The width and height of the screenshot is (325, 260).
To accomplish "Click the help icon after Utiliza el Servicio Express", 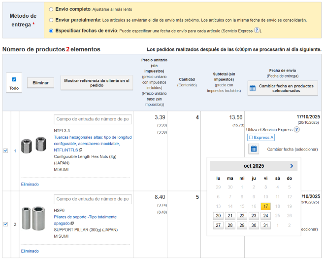I will click(296, 129).
